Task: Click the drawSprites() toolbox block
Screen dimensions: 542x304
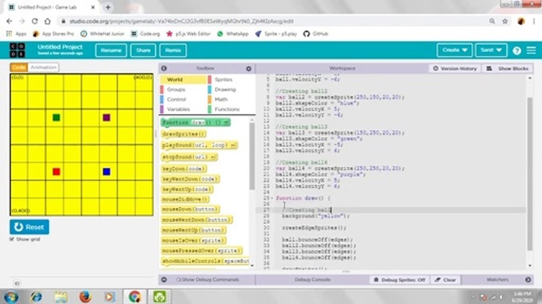Action: 184,134
